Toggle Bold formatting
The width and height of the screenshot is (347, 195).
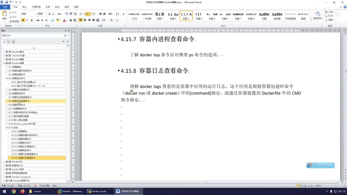pyautogui.click(x=23, y=20)
